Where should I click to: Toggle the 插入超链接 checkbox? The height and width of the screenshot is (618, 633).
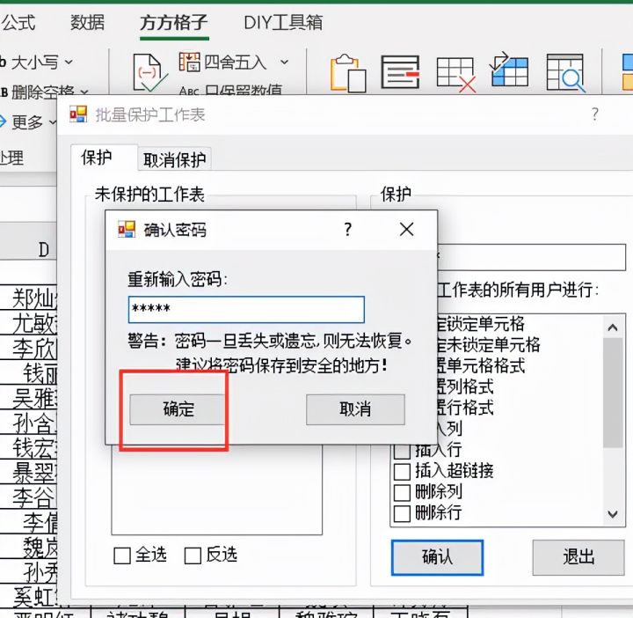pyautogui.click(x=402, y=471)
